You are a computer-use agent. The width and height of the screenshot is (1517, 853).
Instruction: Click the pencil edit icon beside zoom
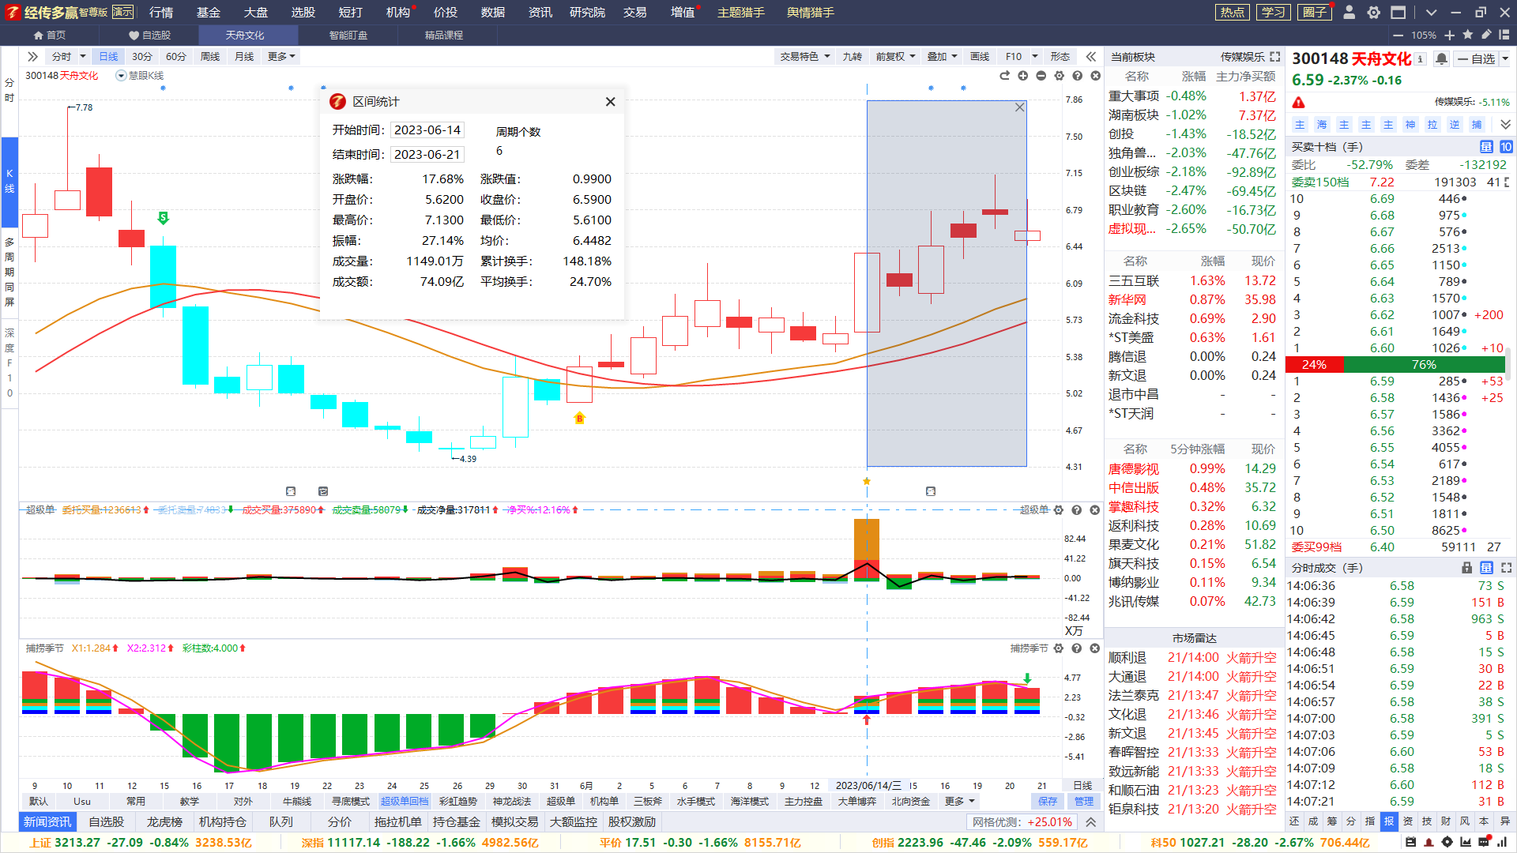(1486, 35)
